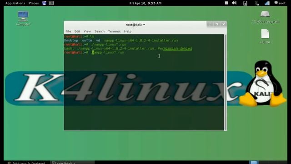Open the terminal Edit menu
This screenshot has width=291, height=164.
tap(77, 31)
